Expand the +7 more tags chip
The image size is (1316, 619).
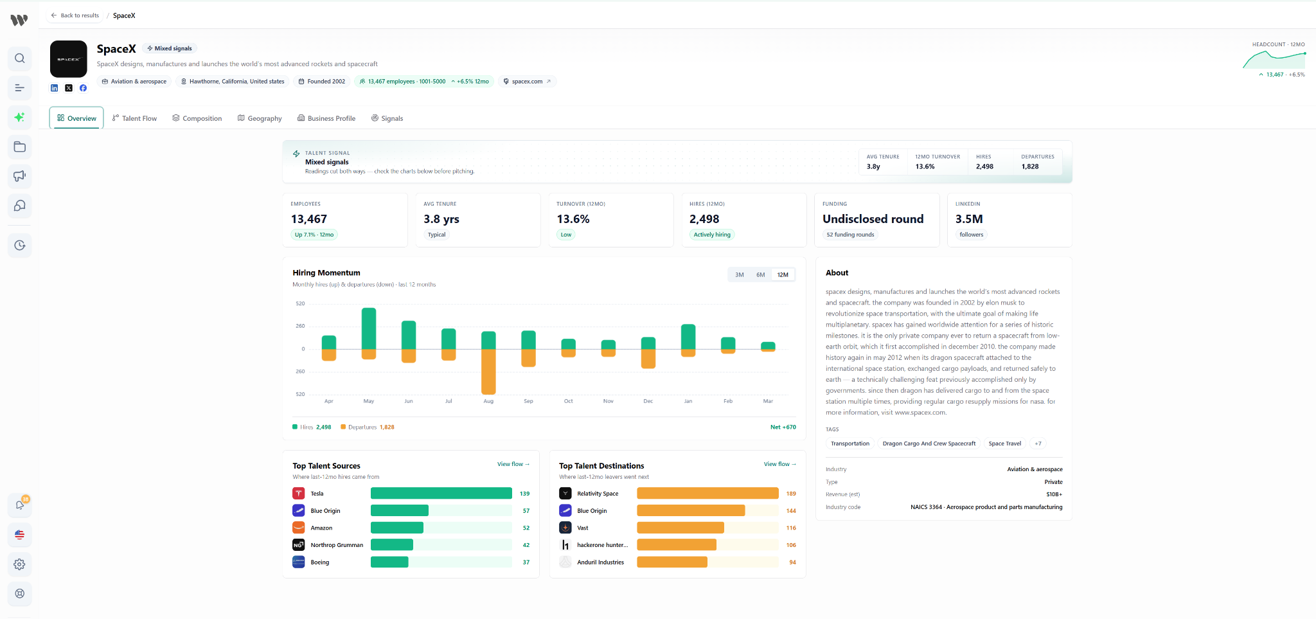pos(1038,444)
